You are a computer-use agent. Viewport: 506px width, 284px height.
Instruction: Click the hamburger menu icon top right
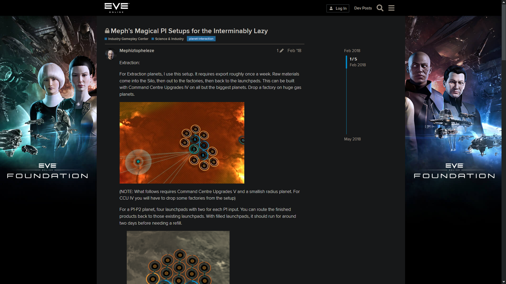(x=392, y=8)
